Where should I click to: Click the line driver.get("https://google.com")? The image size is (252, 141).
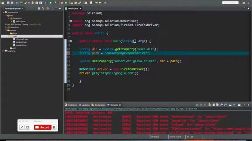[x=109, y=73]
